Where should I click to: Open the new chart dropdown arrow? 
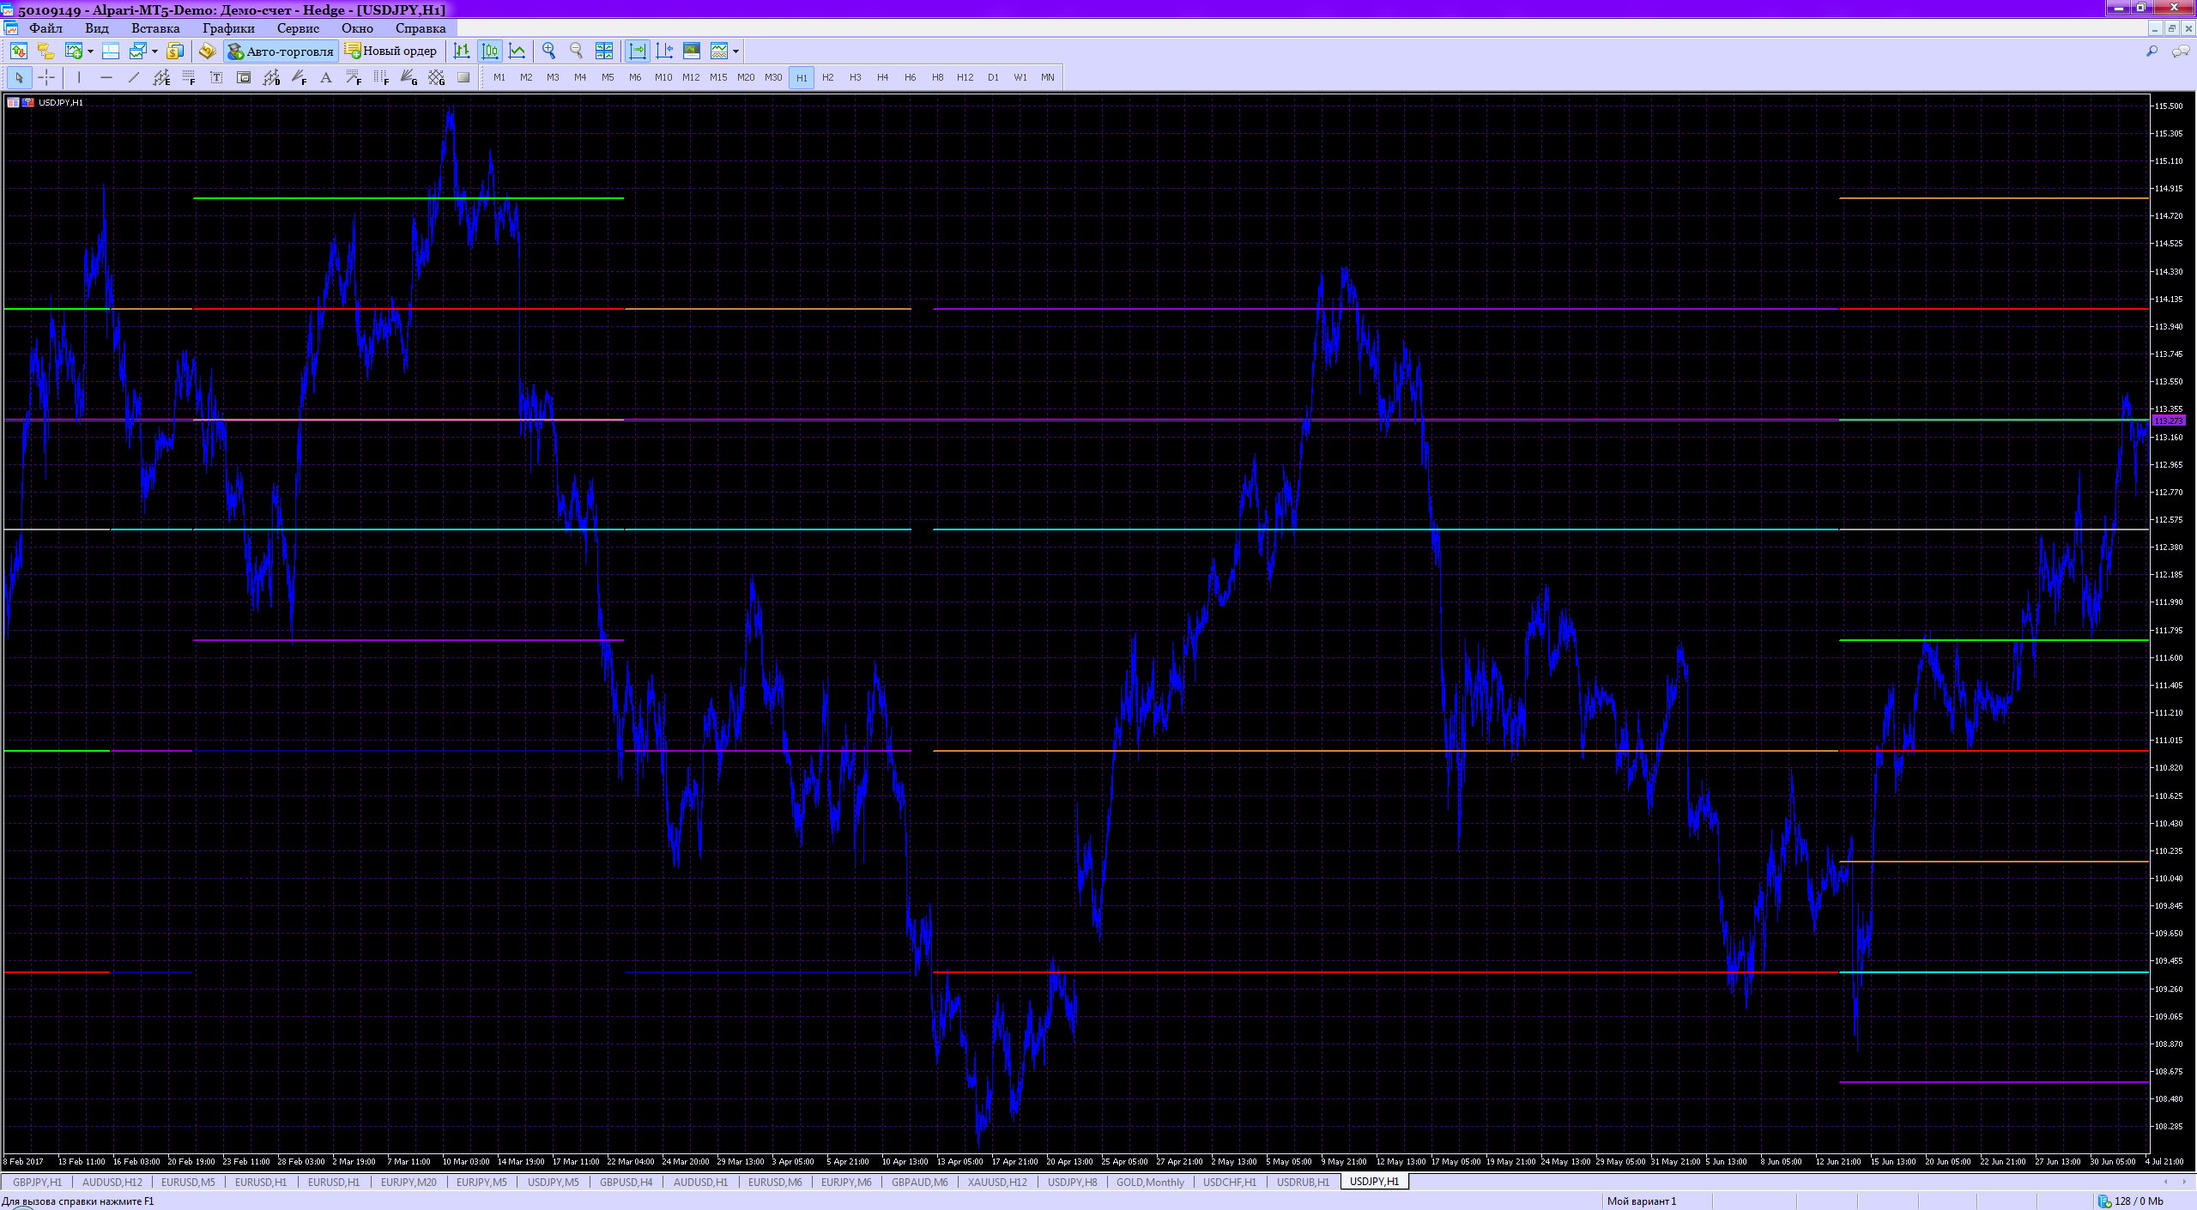point(89,51)
